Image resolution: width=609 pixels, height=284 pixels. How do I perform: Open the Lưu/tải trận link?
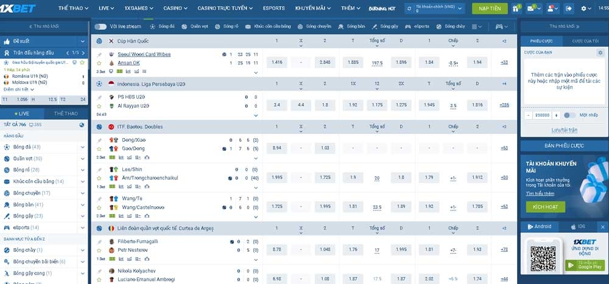click(564, 130)
